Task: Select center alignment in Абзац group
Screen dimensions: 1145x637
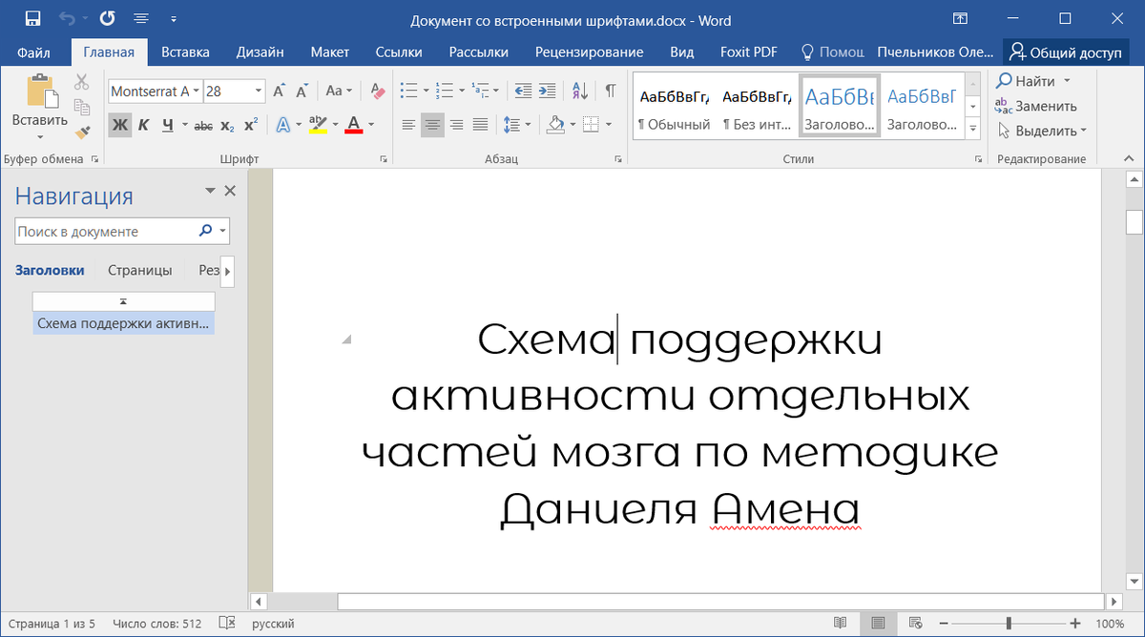Action: (x=432, y=125)
